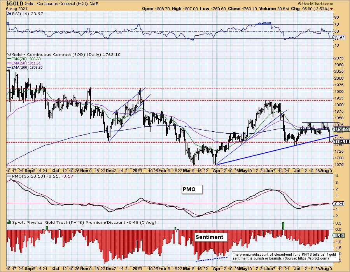Click the High 1807.00 header value
This screenshot has width=350, height=272.
185,9
